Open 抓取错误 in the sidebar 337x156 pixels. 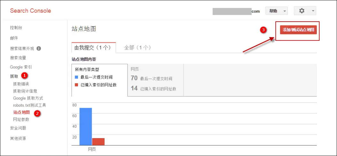[21, 84]
